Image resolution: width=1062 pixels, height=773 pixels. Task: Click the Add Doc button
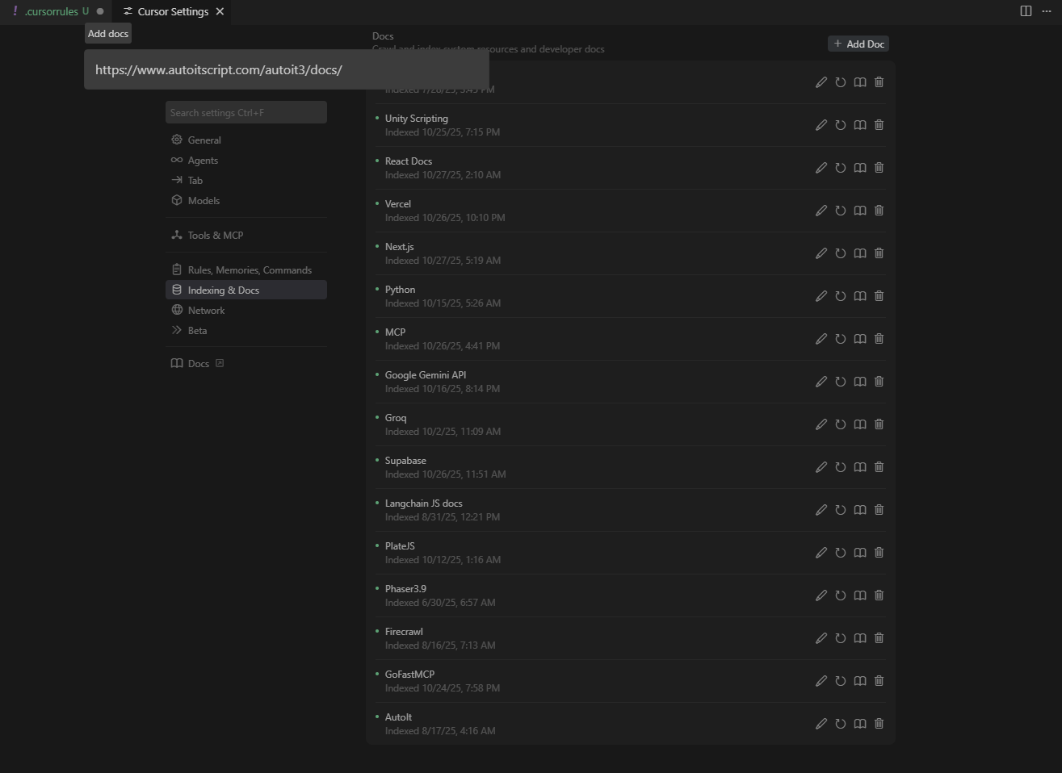[x=858, y=44]
